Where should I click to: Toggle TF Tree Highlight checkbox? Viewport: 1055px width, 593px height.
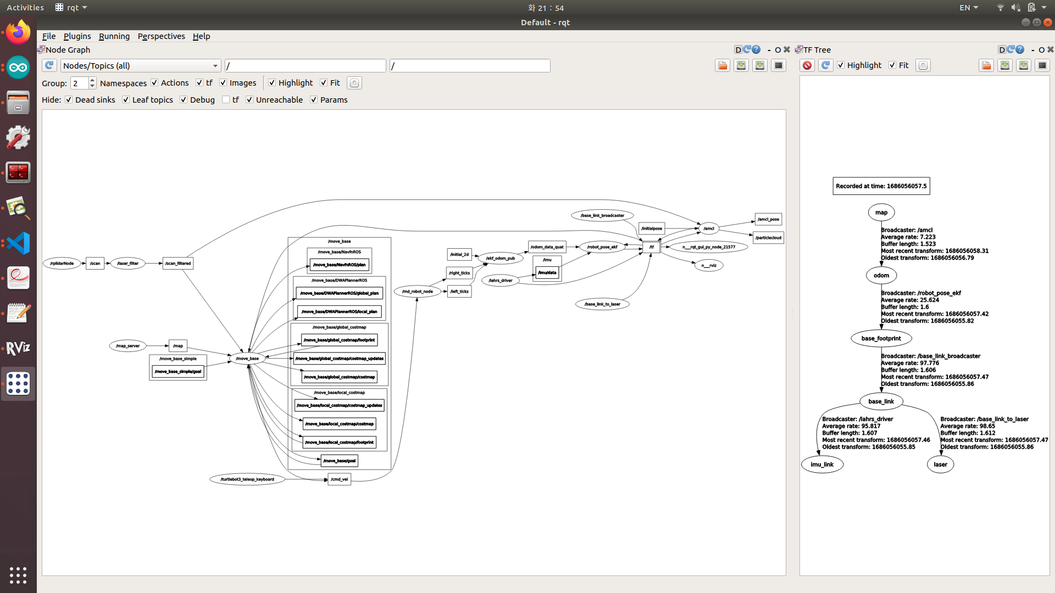[x=841, y=65]
